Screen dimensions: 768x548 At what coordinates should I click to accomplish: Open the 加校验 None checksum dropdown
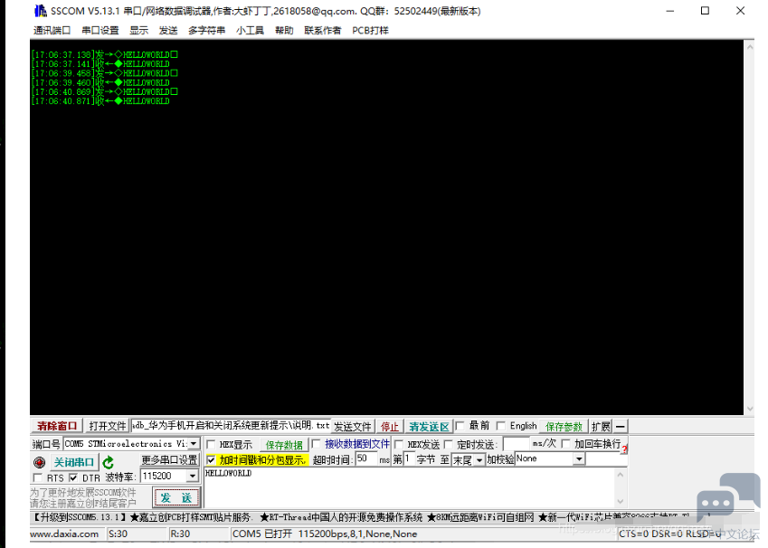(579, 459)
